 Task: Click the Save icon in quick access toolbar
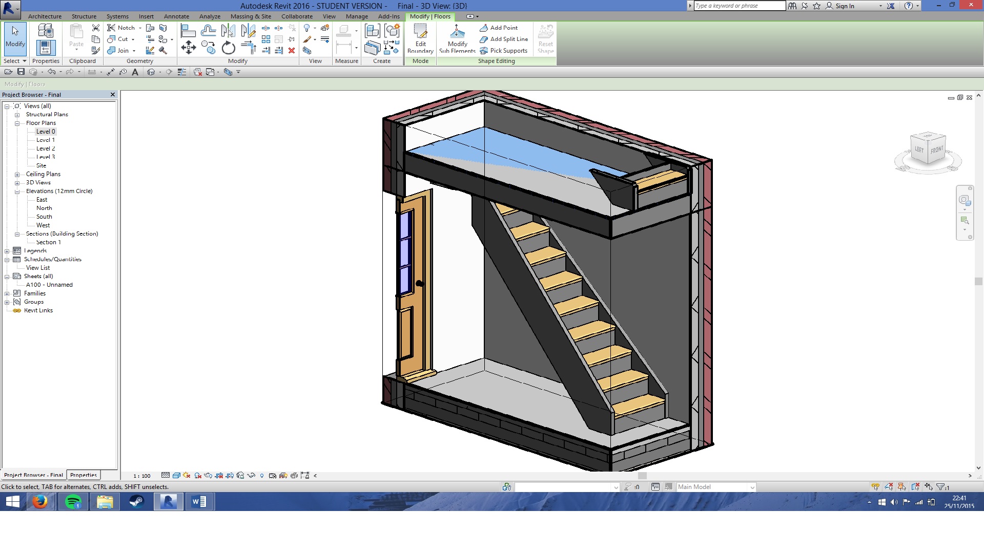(x=21, y=72)
